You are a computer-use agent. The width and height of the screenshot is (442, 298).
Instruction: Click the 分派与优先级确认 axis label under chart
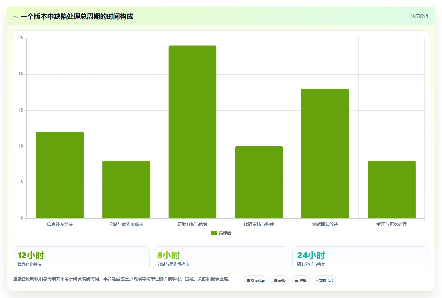pyautogui.click(x=126, y=224)
